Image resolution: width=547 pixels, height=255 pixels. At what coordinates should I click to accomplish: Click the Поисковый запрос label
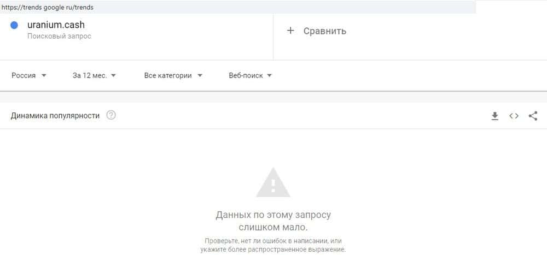pyautogui.click(x=59, y=36)
